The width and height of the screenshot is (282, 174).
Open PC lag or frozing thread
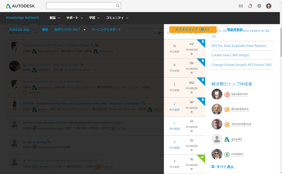(x=35, y=142)
